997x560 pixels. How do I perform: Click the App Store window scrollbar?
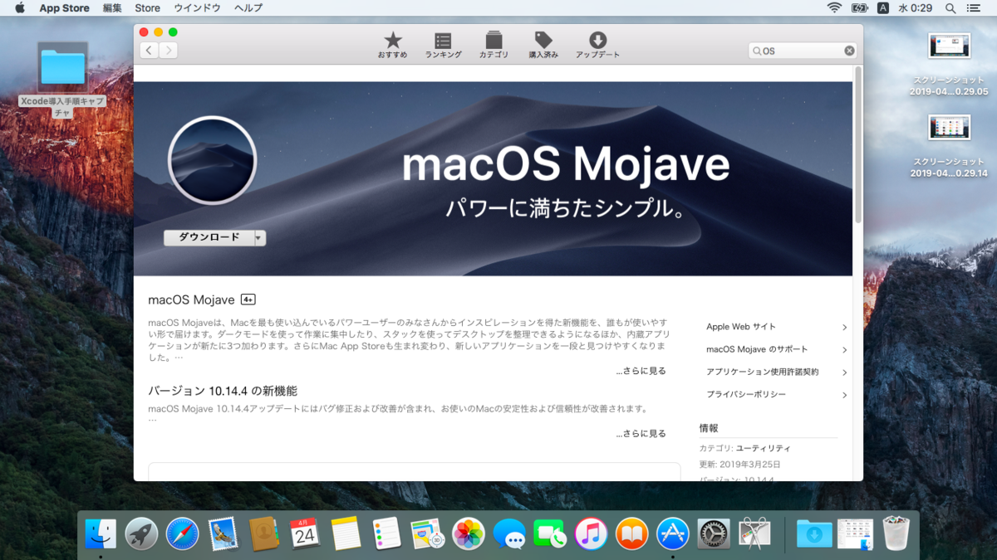(857, 145)
